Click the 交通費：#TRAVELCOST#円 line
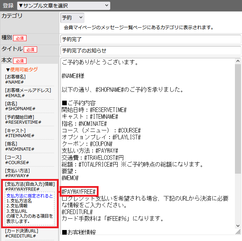 pyautogui.click(x=93, y=158)
